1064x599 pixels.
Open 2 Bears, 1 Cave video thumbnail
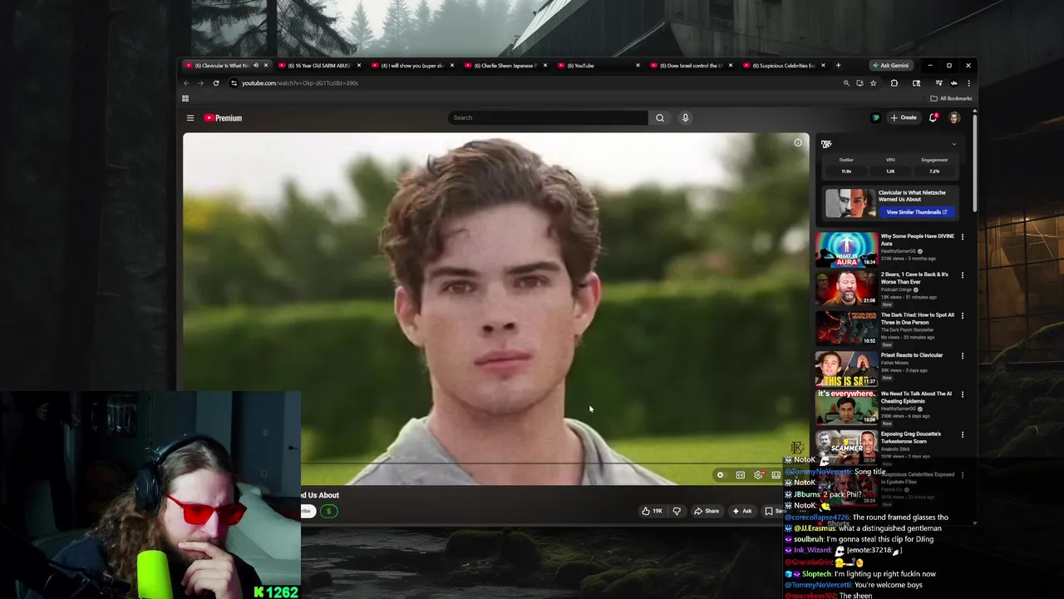[846, 289]
